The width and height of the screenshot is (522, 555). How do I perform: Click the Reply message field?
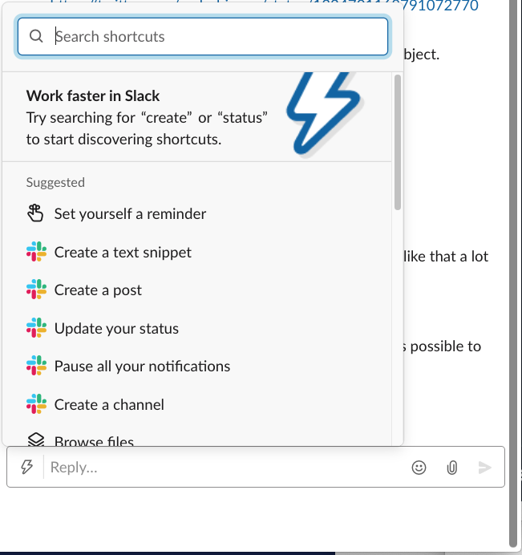[226, 468]
